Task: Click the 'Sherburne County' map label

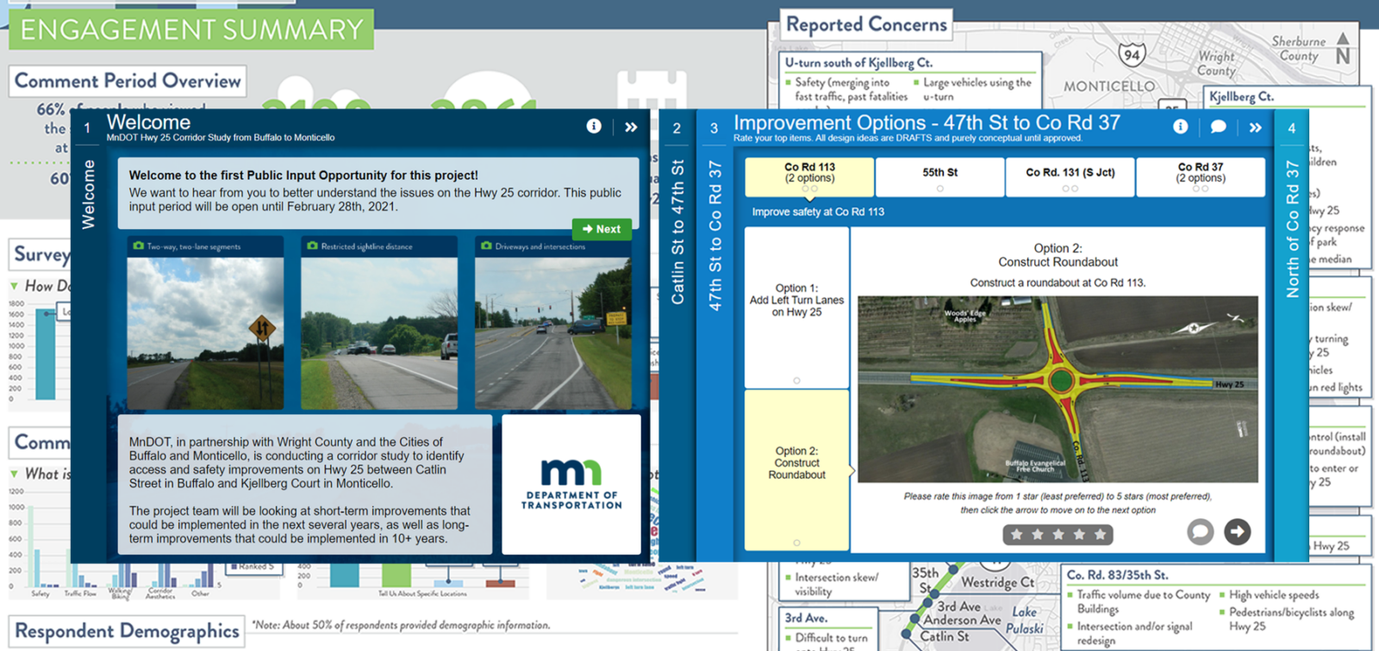Action: [x=1299, y=48]
